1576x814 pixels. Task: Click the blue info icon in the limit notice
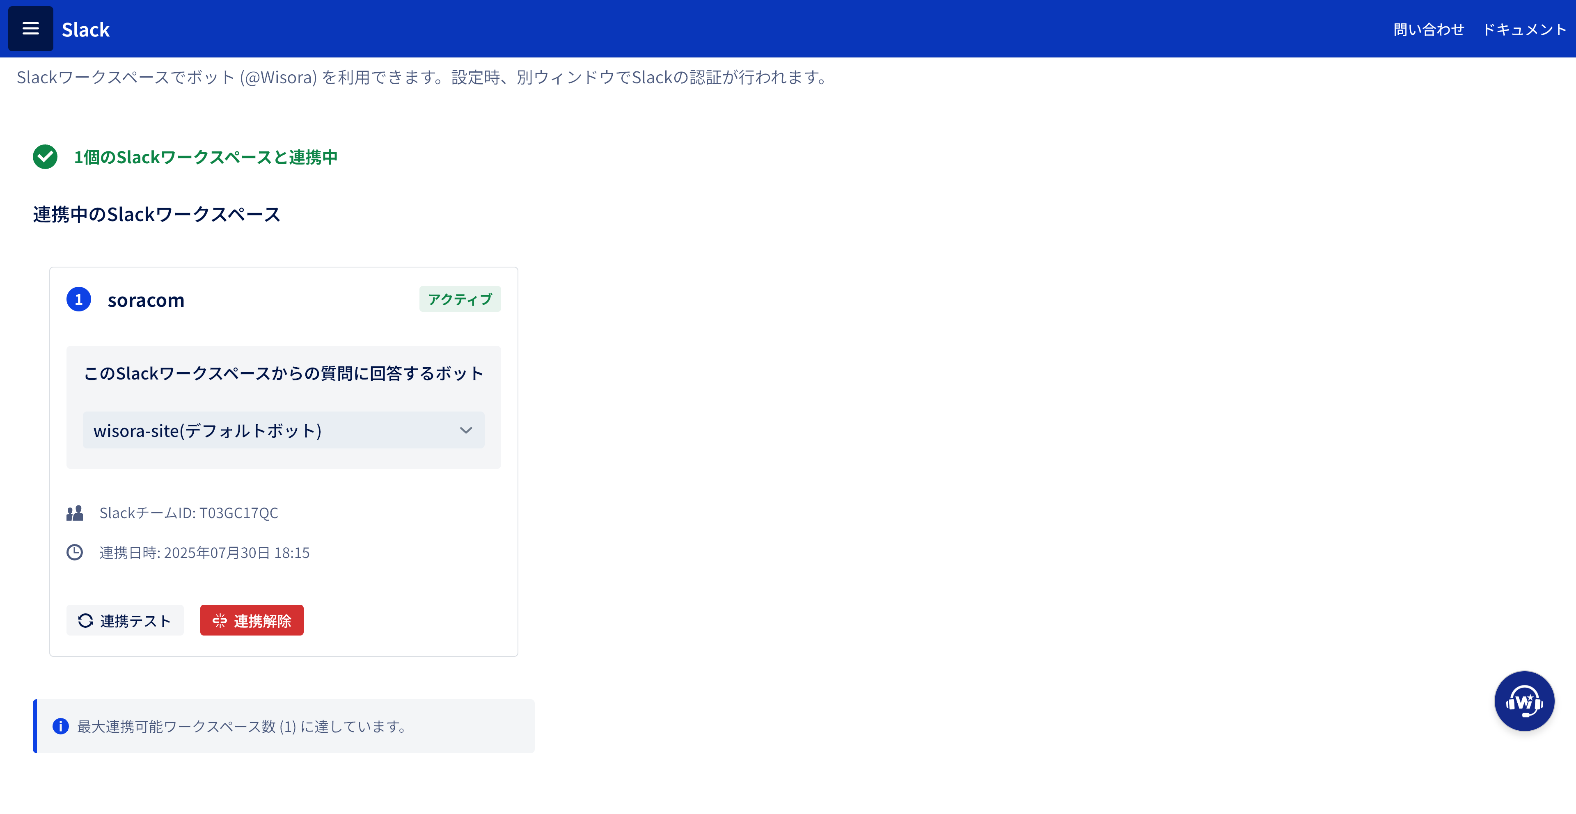coord(61,726)
